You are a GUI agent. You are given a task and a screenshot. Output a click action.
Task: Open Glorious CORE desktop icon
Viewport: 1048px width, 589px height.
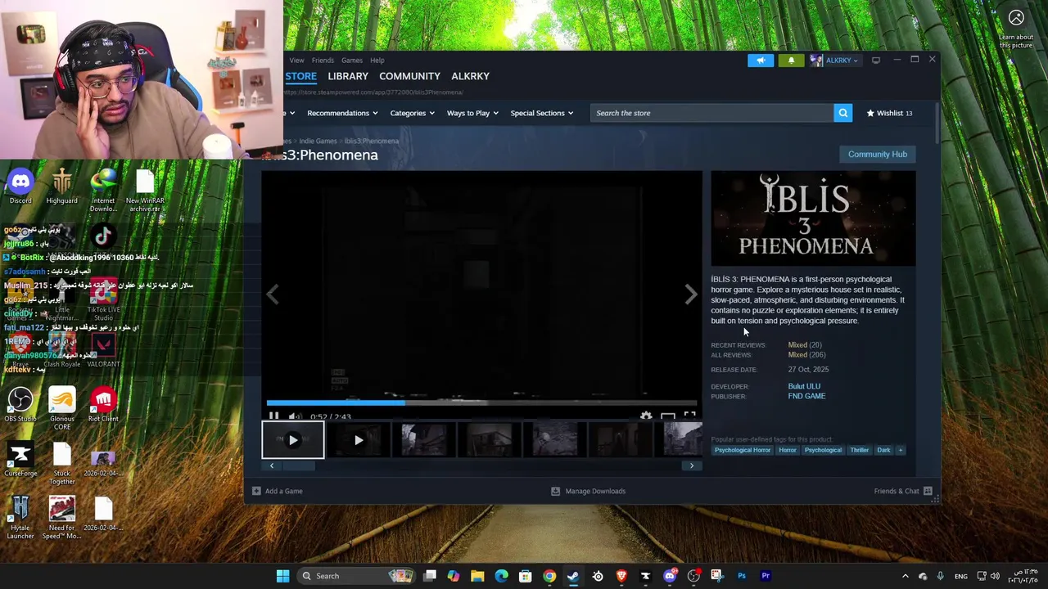coord(61,407)
